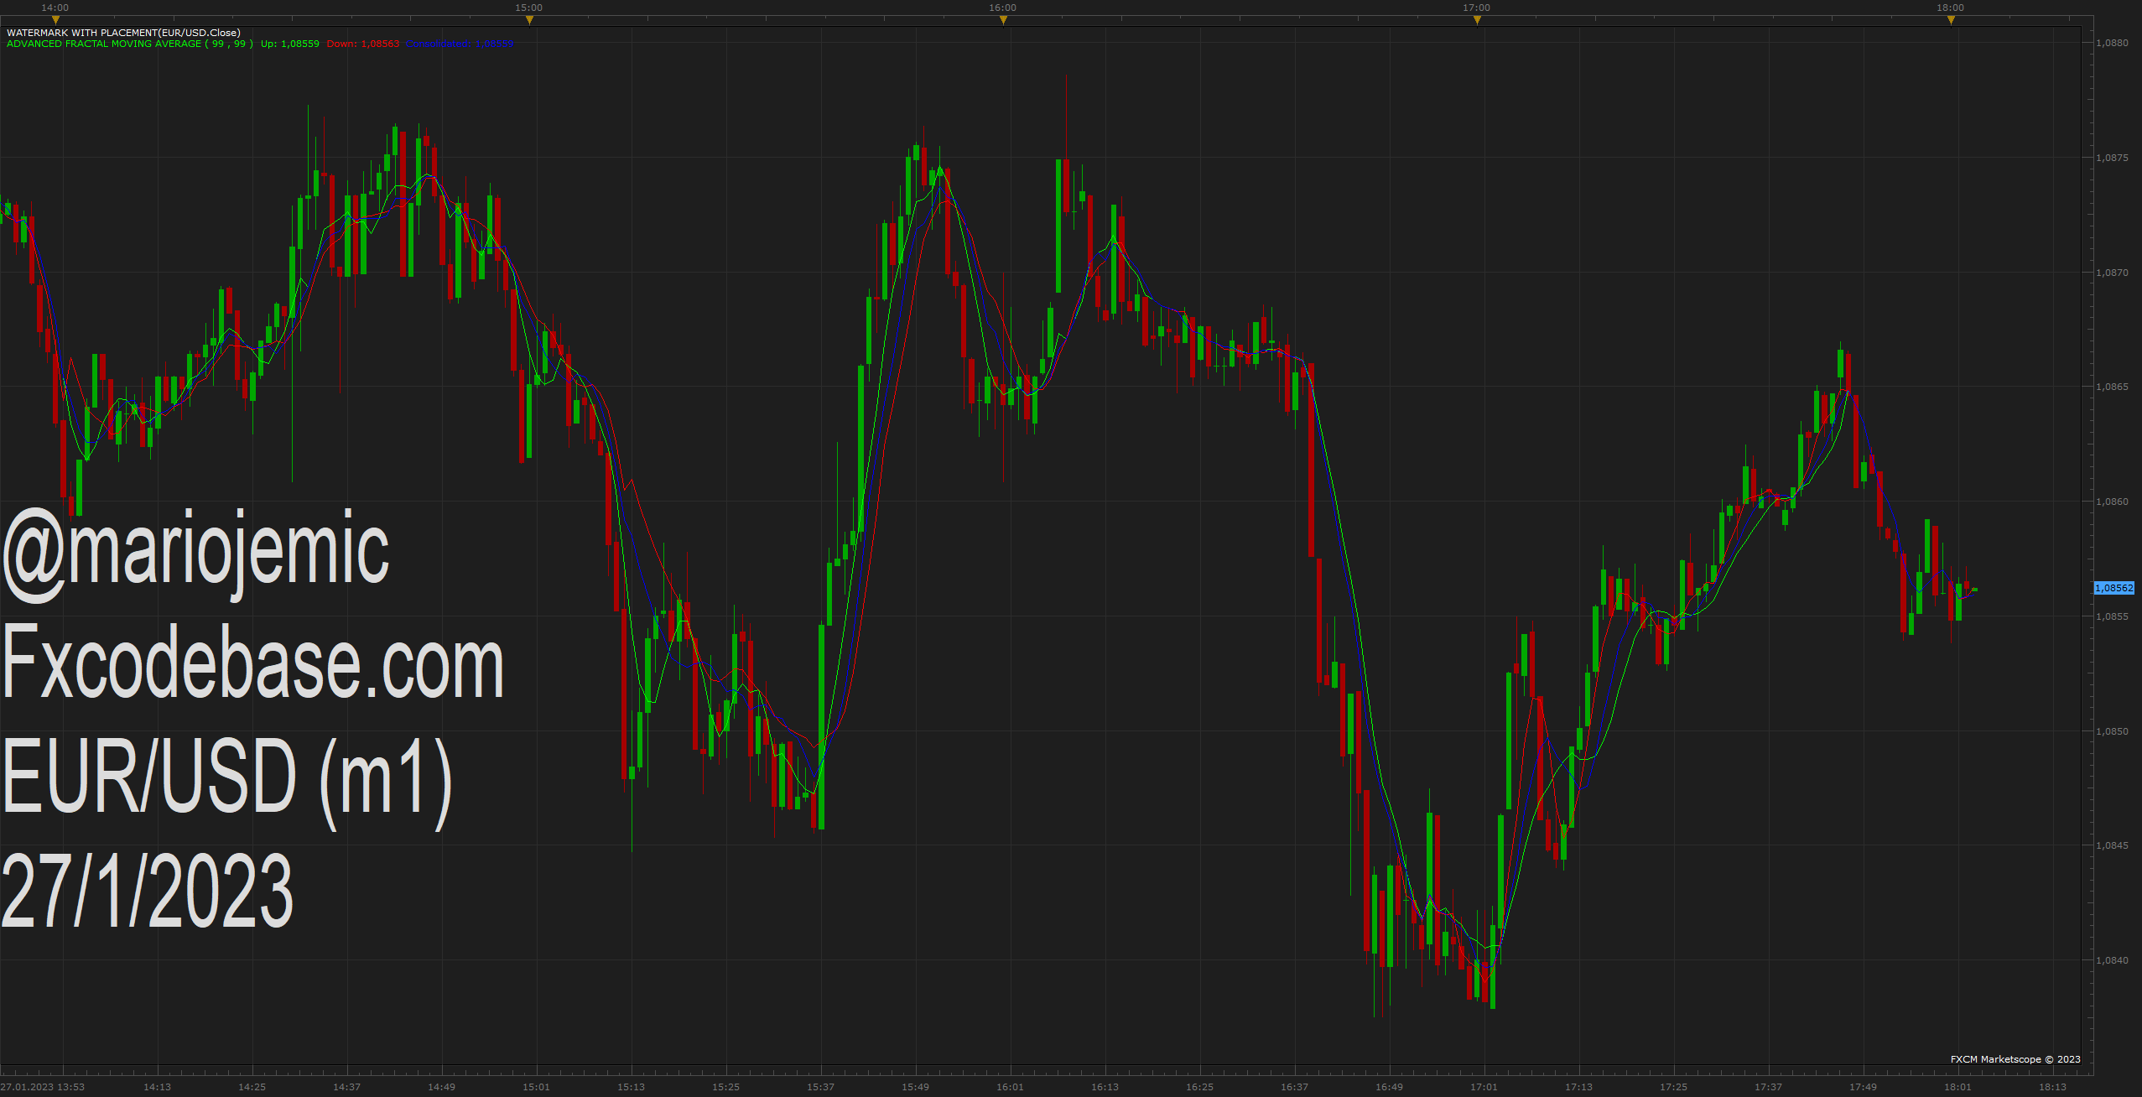Screen dimensions: 2142x1097
Task: Select the ADVANCED FRACTAL MOVING AVERAGE label
Action: [129, 44]
